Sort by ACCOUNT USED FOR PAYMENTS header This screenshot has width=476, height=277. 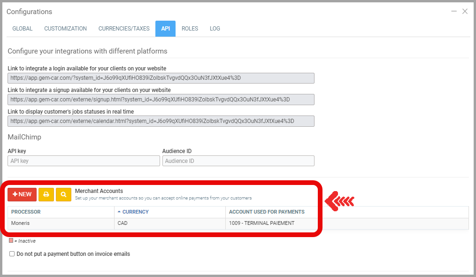click(x=267, y=212)
